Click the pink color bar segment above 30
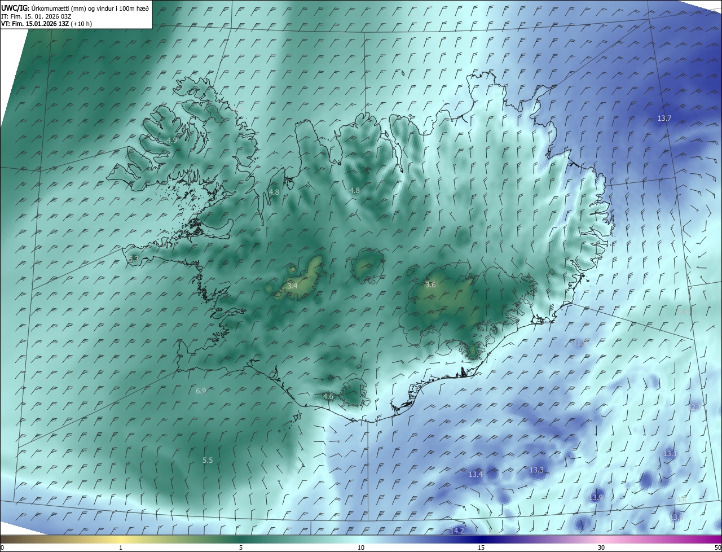The width and height of the screenshot is (722, 552). click(601, 540)
